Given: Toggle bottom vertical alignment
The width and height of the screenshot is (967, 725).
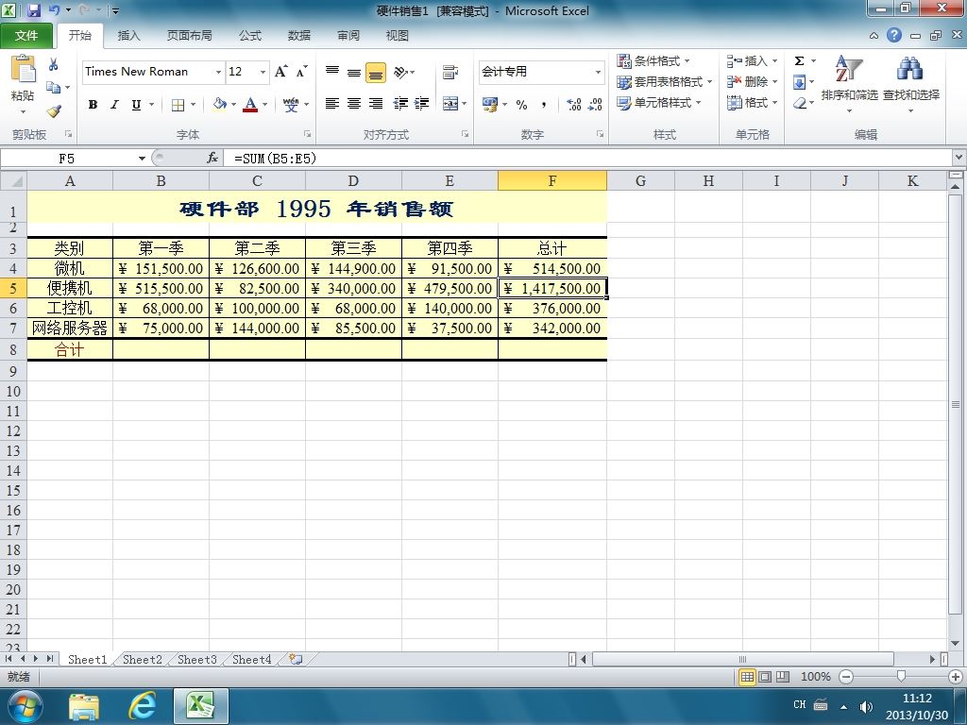Looking at the screenshot, I should point(376,72).
